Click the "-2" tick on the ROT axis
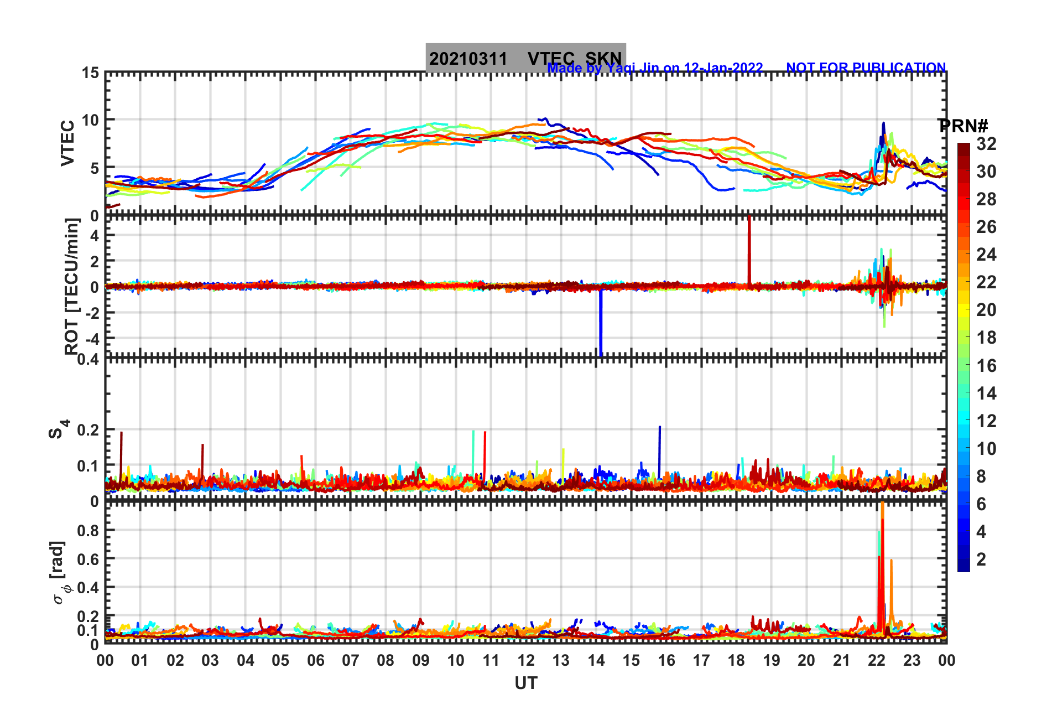Image resolution: width=1052 pixels, height=715 pixels. (x=93, y=313)
